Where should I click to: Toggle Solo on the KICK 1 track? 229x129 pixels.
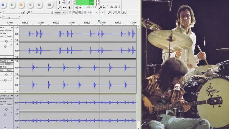tap(9, 37)
